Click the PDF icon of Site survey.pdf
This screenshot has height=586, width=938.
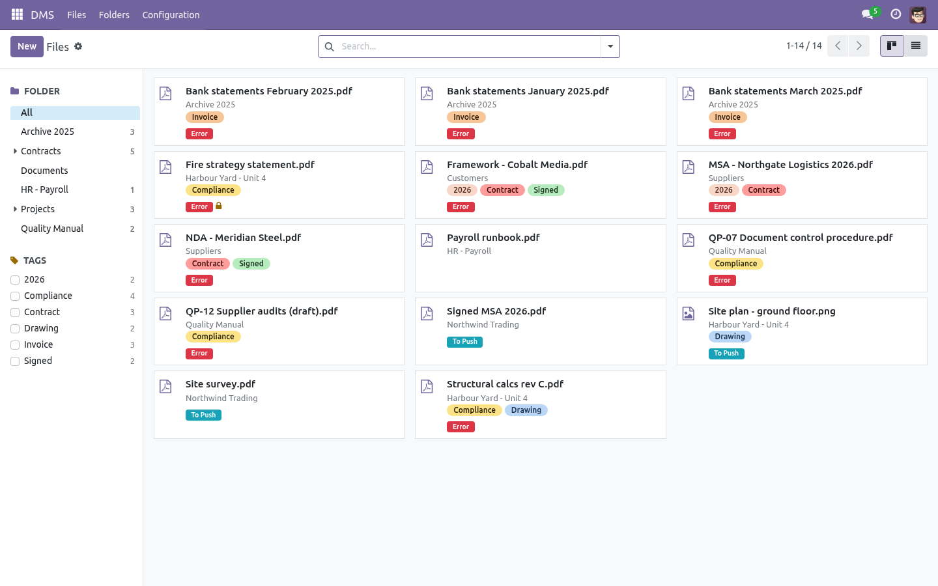(x=165, y=387)
